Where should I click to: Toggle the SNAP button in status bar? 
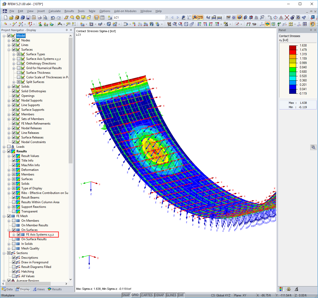click(x=126, y=295)
